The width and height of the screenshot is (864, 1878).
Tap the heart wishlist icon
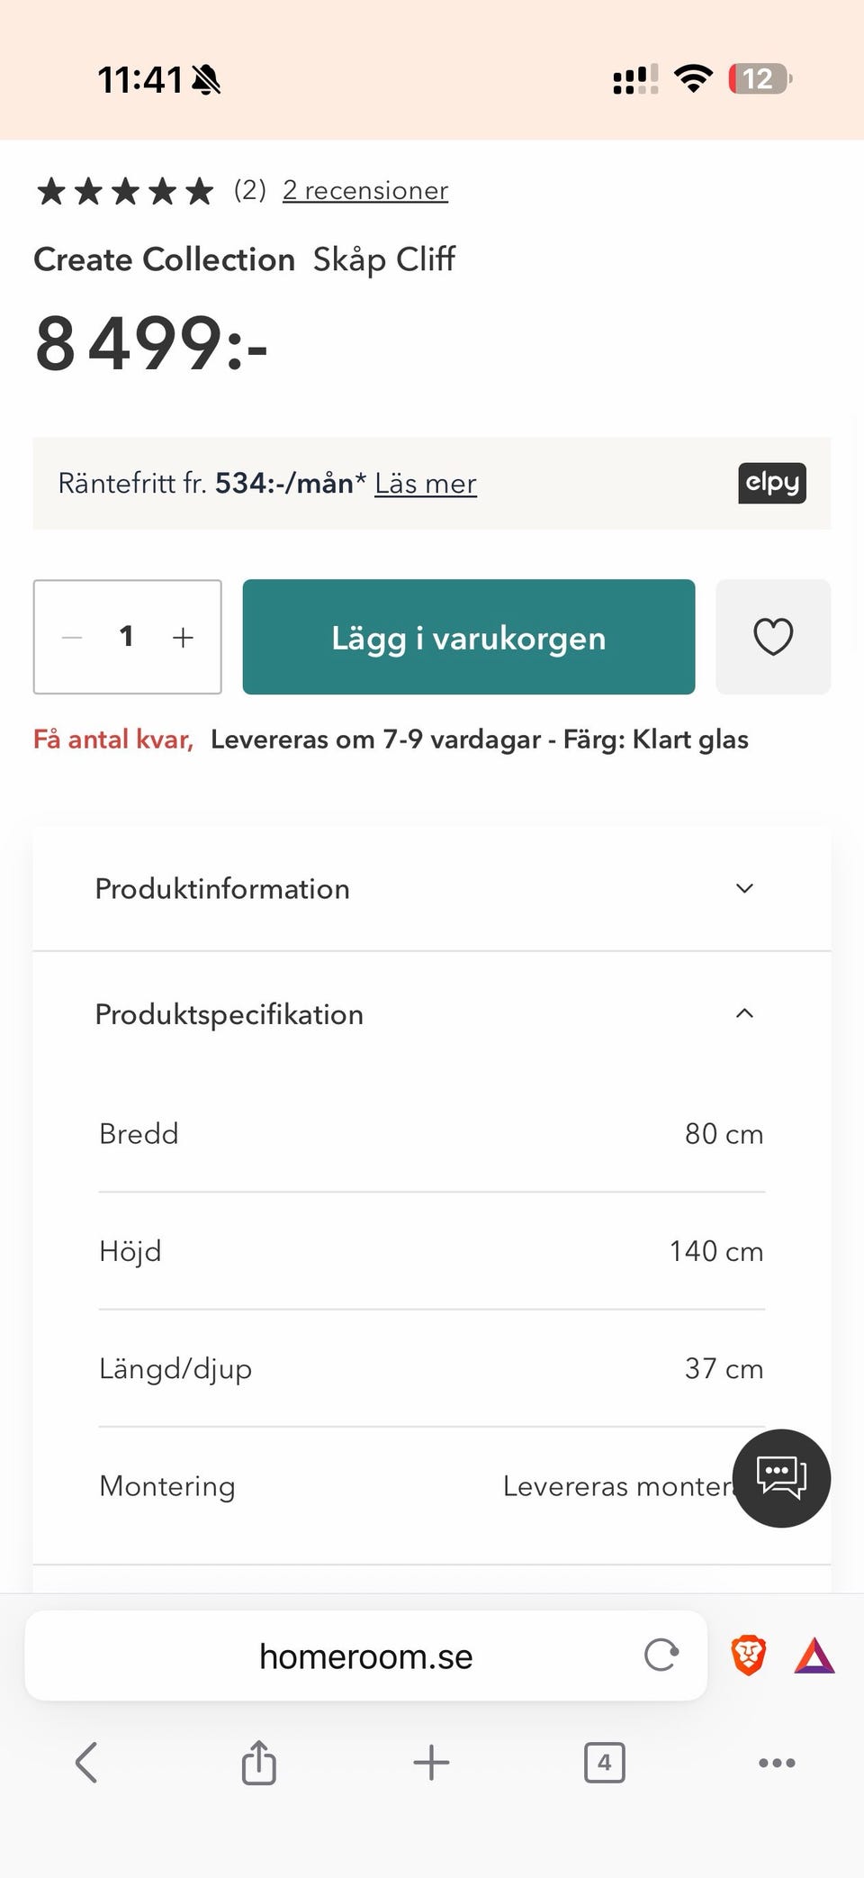coord(773,637)
